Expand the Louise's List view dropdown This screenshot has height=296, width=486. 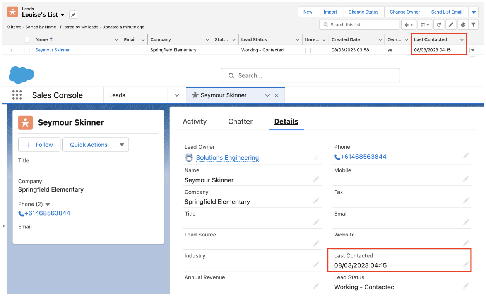click(63, 15)
